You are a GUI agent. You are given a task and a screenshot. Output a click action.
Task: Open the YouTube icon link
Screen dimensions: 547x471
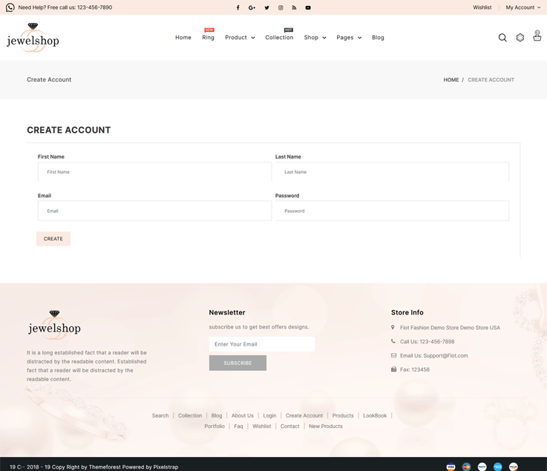[308, 7]
